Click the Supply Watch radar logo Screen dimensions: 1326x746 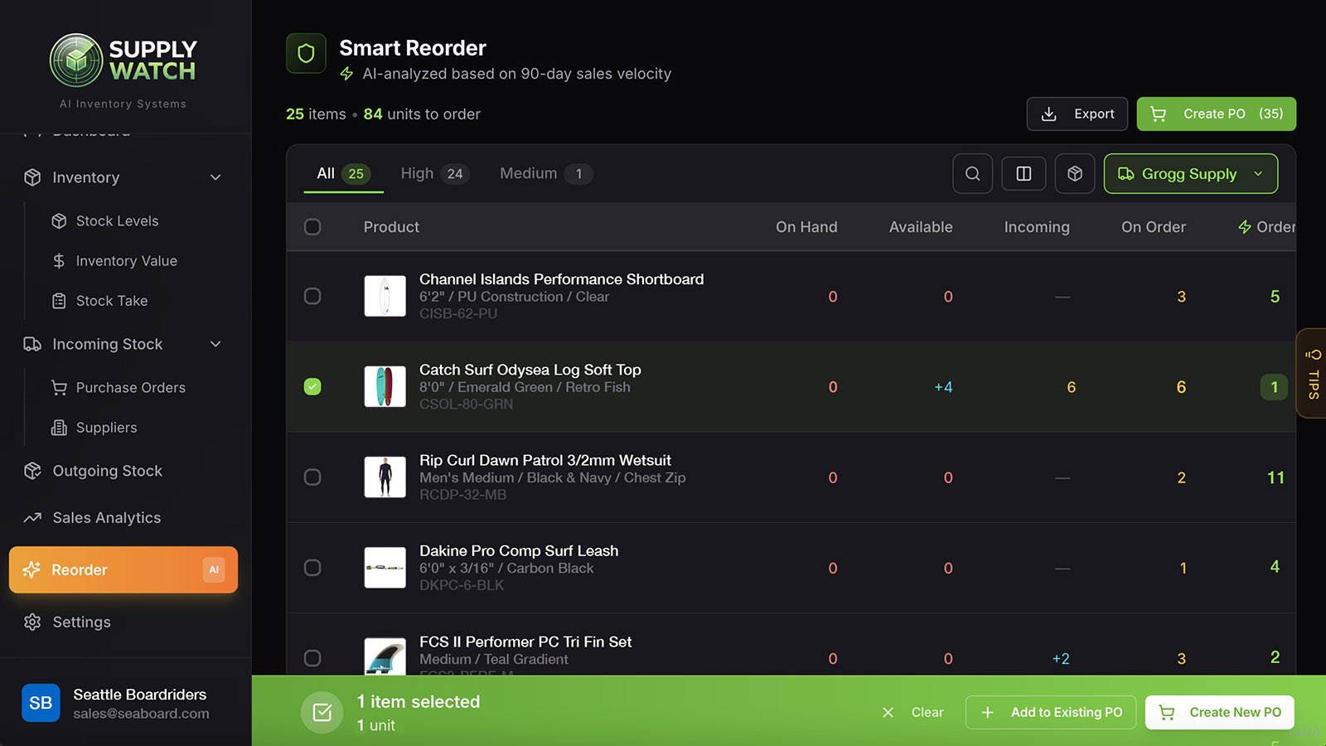(x=76, y=61)
